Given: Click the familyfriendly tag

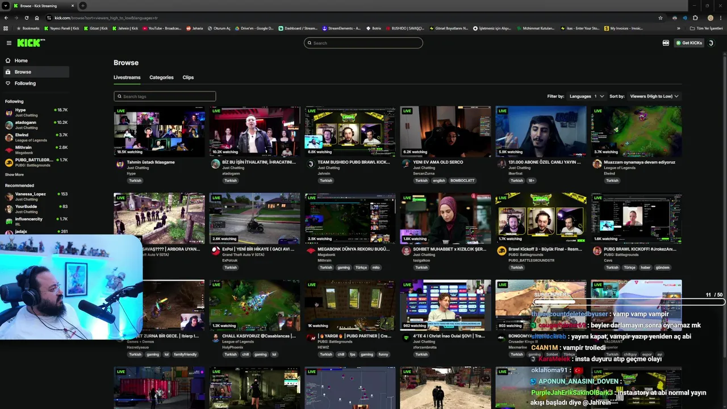Looking at the screenshot, I should tap(185, 354).
